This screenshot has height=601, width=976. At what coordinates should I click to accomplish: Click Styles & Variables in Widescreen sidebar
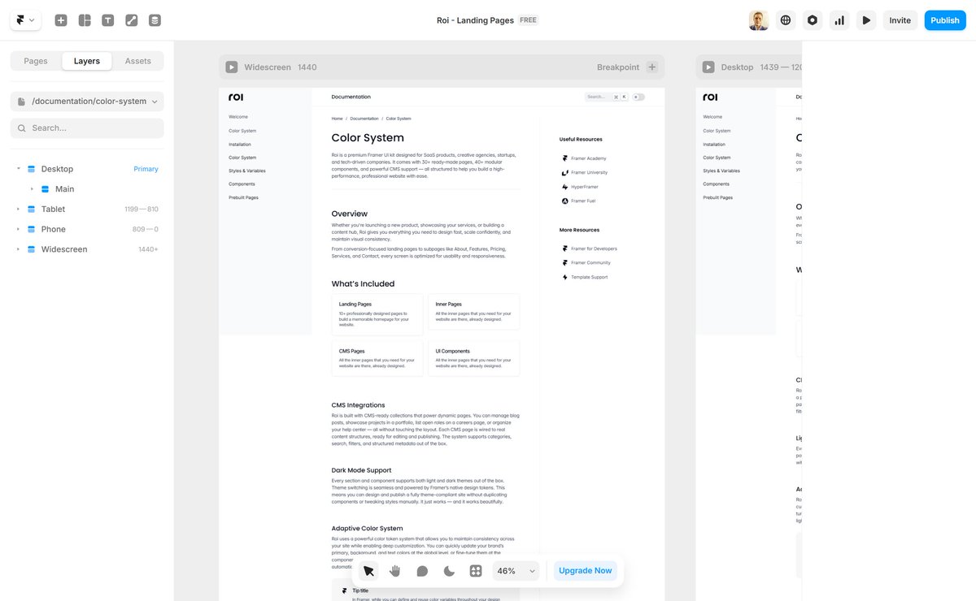[x=247, y=171]
